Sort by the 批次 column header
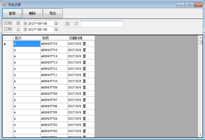 coord(27,38)
